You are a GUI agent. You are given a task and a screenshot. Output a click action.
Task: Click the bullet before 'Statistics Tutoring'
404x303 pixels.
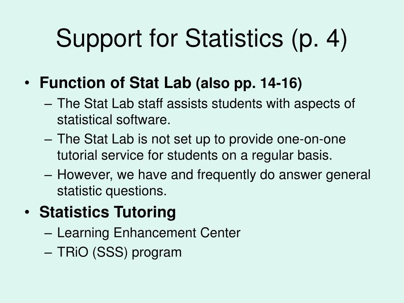(x=27, y=212)
